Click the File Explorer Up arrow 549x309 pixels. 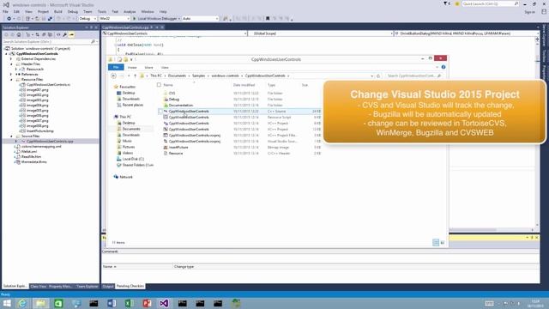pyautogui.click(x=136, y=76)
